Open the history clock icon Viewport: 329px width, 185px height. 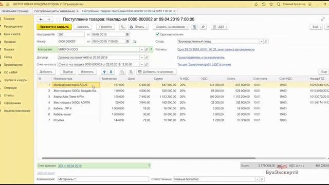point(264,4)
